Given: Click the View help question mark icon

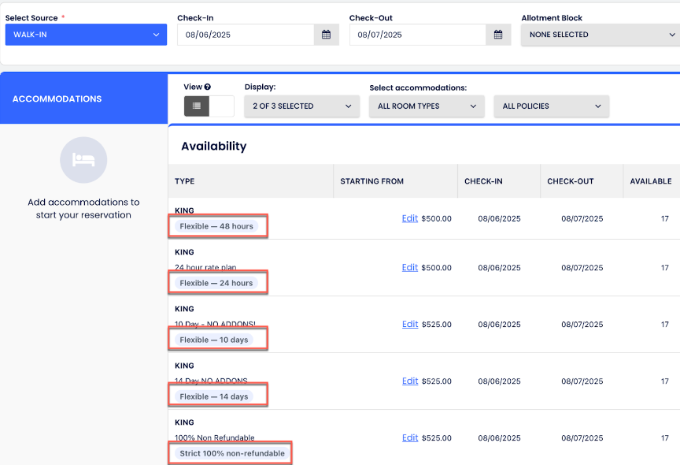Looking at the screenshot, I should [208, 87].
